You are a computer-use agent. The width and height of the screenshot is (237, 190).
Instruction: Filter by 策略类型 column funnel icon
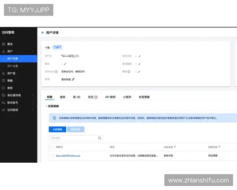click(219, 147)
